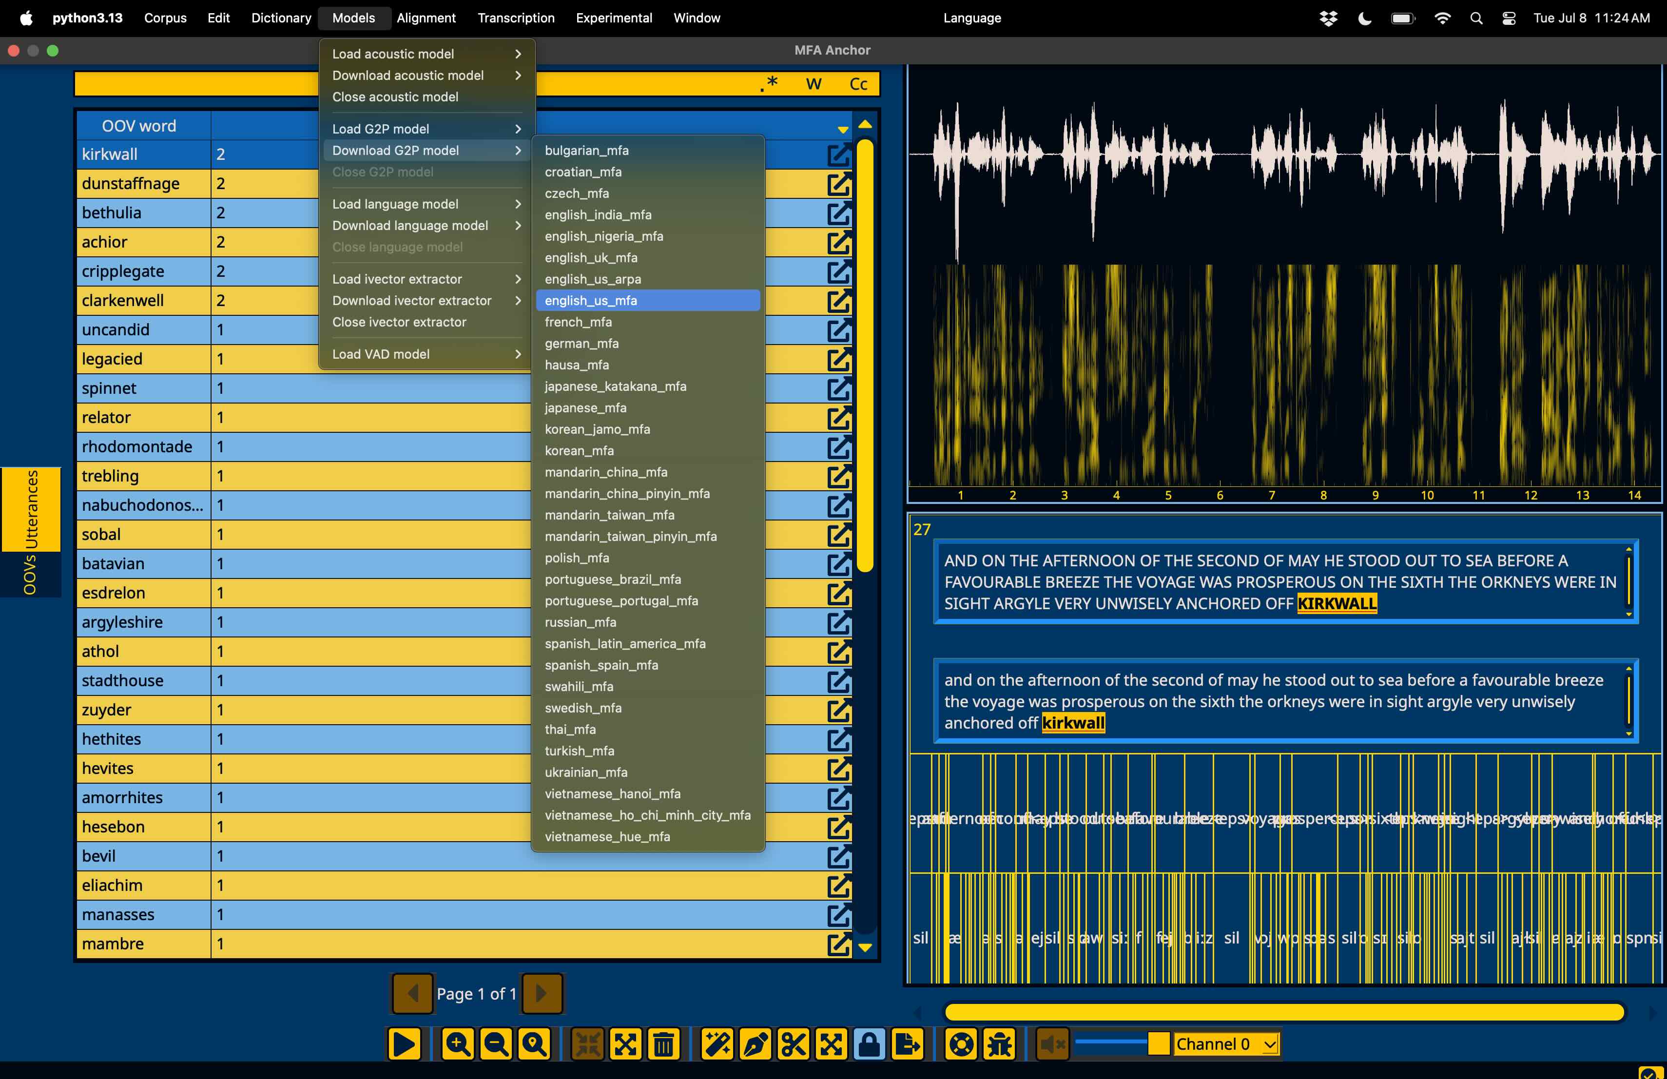Open the Dictionary menu

281,18
